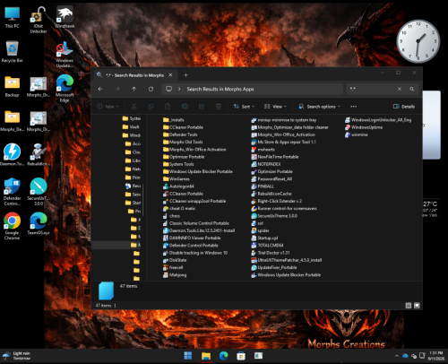Select cheat O matic application

pos(179,209)
